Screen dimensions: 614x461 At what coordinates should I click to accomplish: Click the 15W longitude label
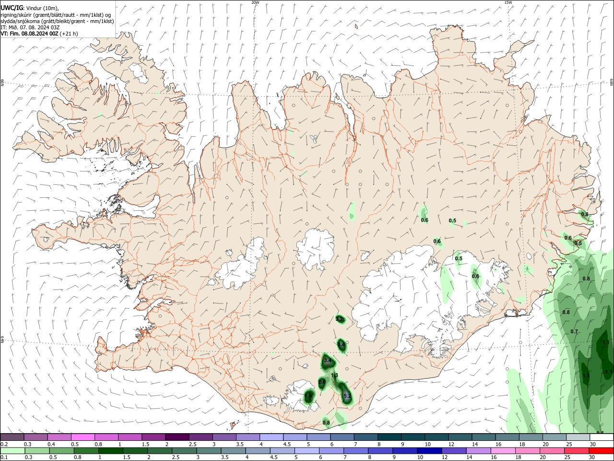pyautogui.click(x=508, y=2)
